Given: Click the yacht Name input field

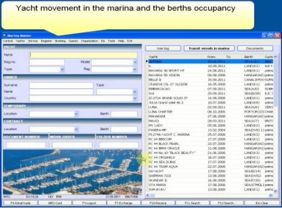Looking at the screenshot, I should click(x=83, y=55).
